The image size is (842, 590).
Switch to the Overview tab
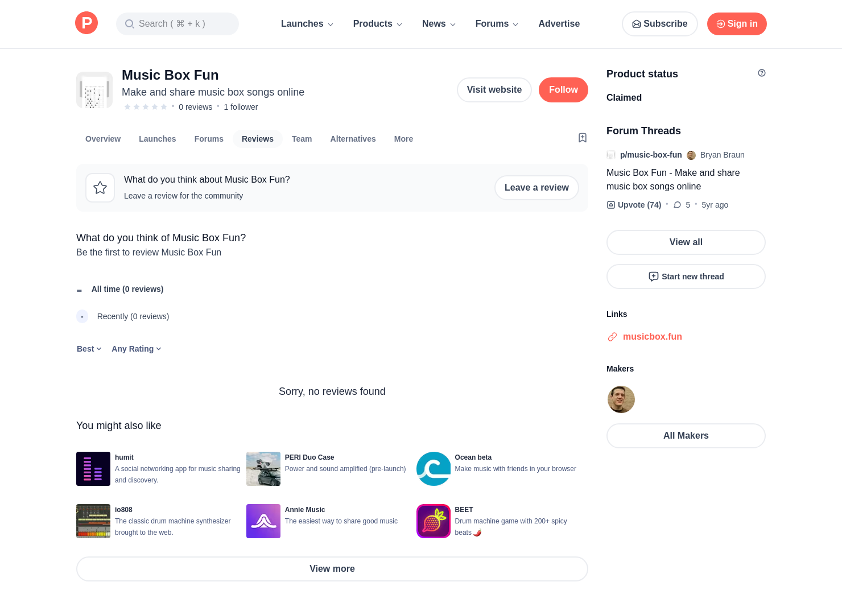pos(103,139)
